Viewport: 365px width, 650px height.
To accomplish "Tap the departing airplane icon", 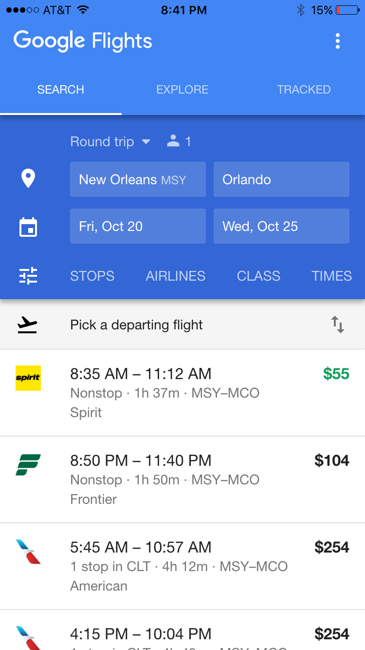I will (x=27, y=325).
